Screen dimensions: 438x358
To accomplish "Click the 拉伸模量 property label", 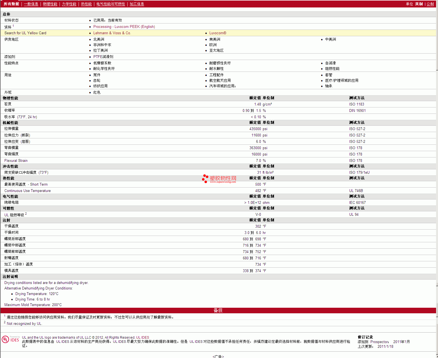I will pyautogui.click(x=11, y=128).
